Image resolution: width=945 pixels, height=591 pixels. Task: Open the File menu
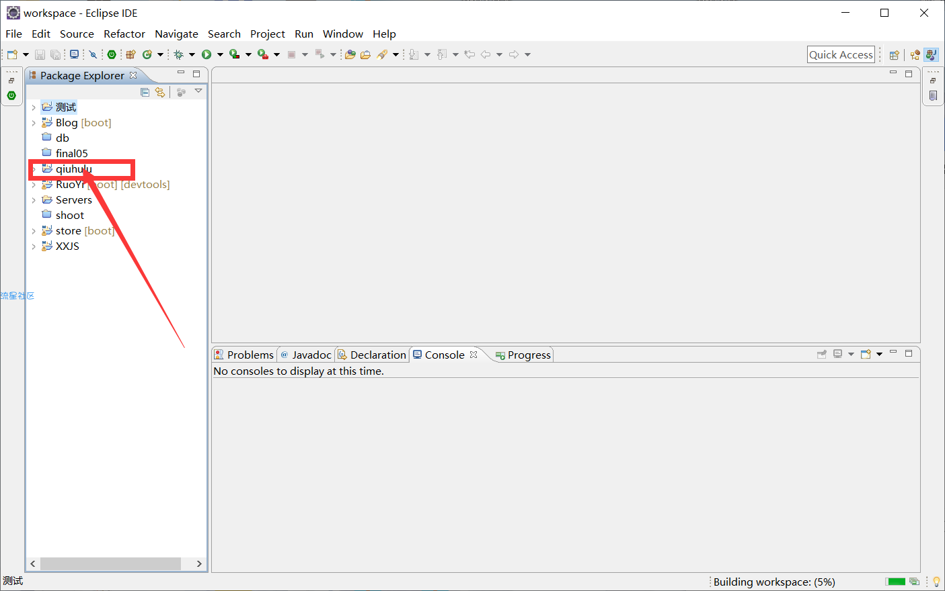click(x=13, y=34)
